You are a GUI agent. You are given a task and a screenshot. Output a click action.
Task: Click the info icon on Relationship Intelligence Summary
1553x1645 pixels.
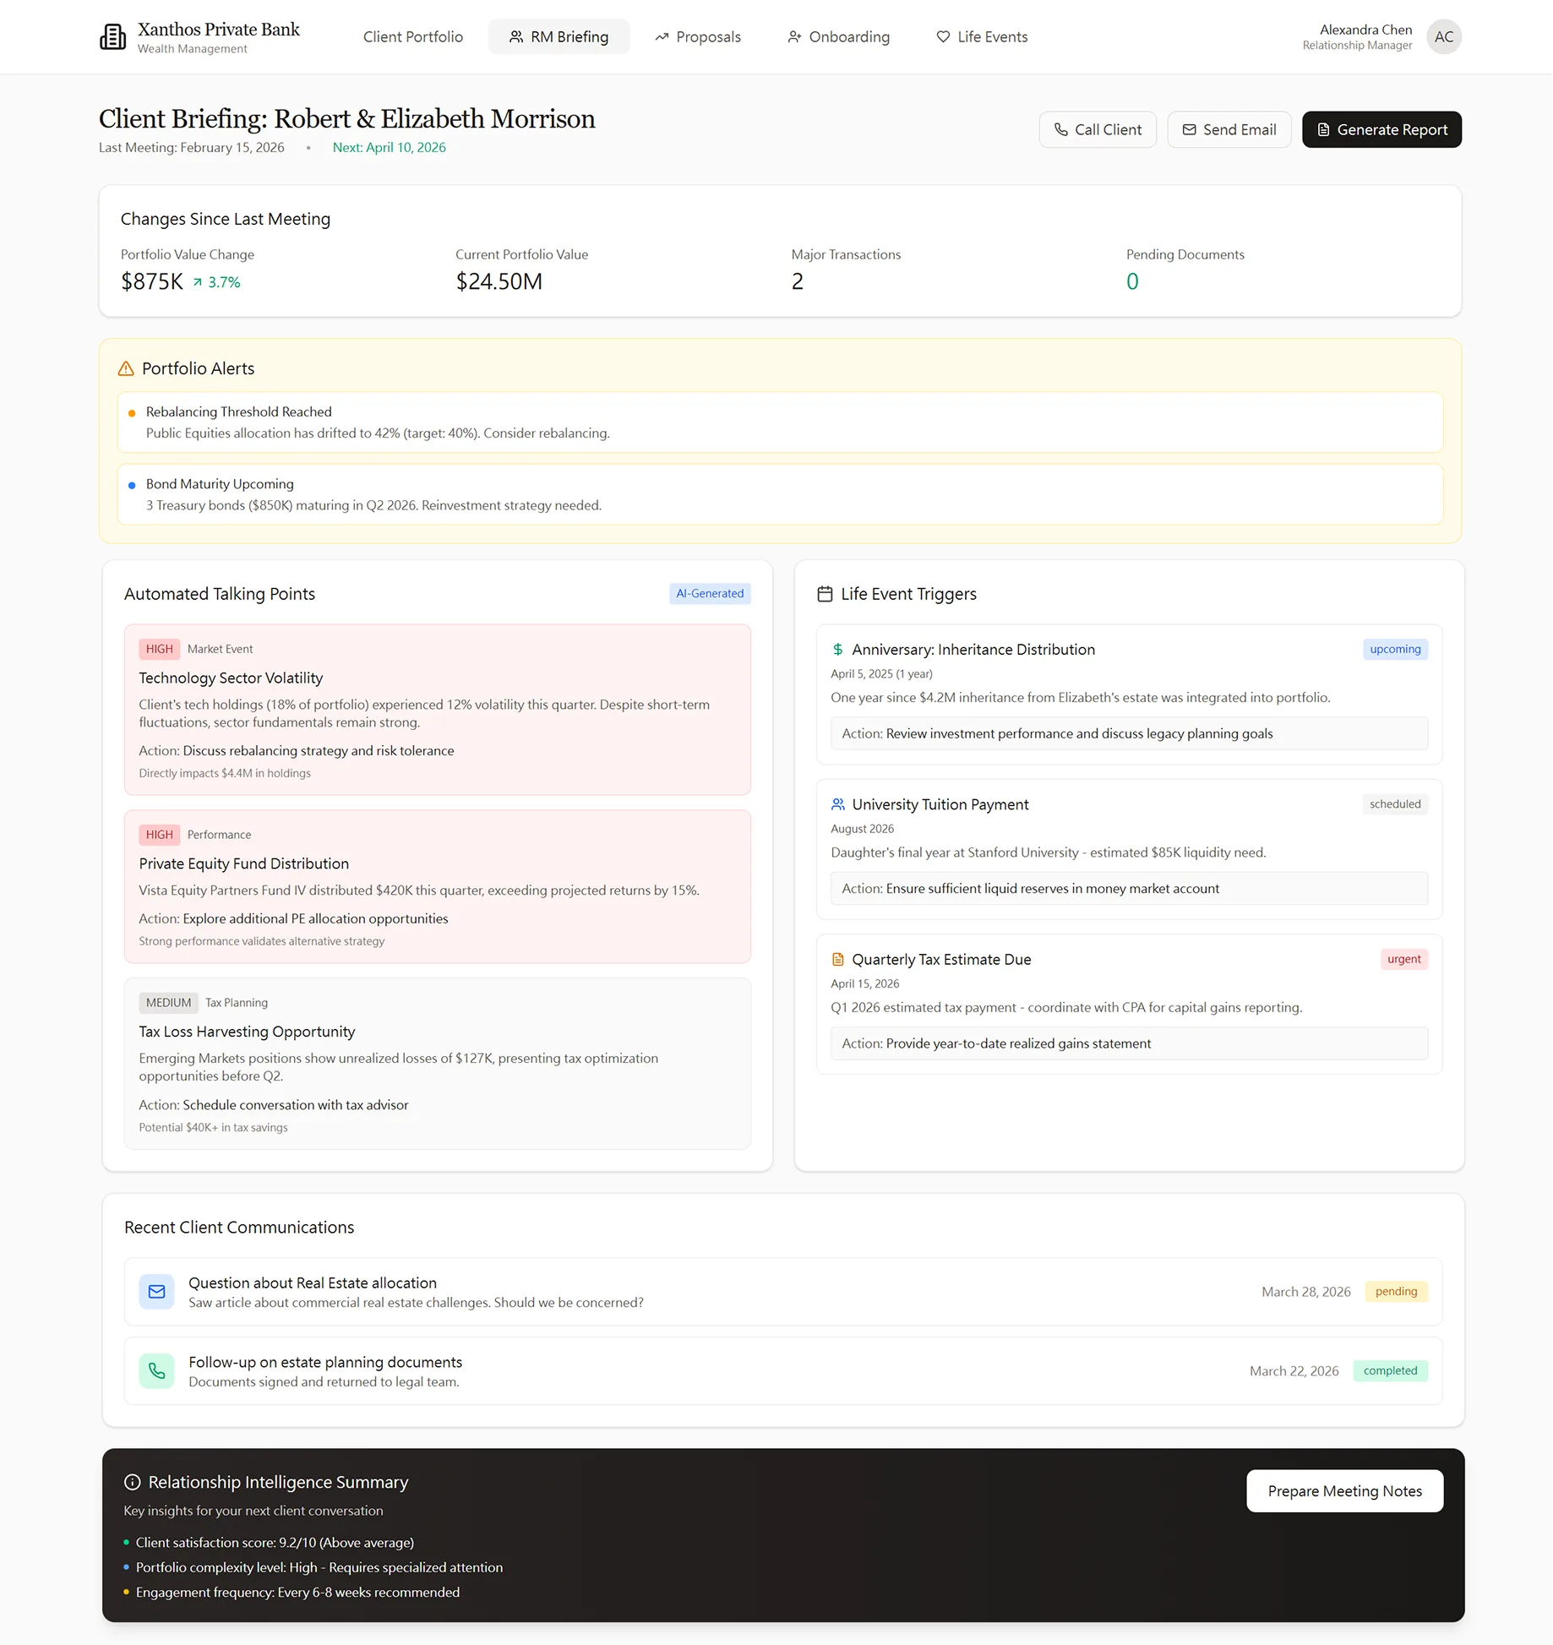[x=131, y=1483]
